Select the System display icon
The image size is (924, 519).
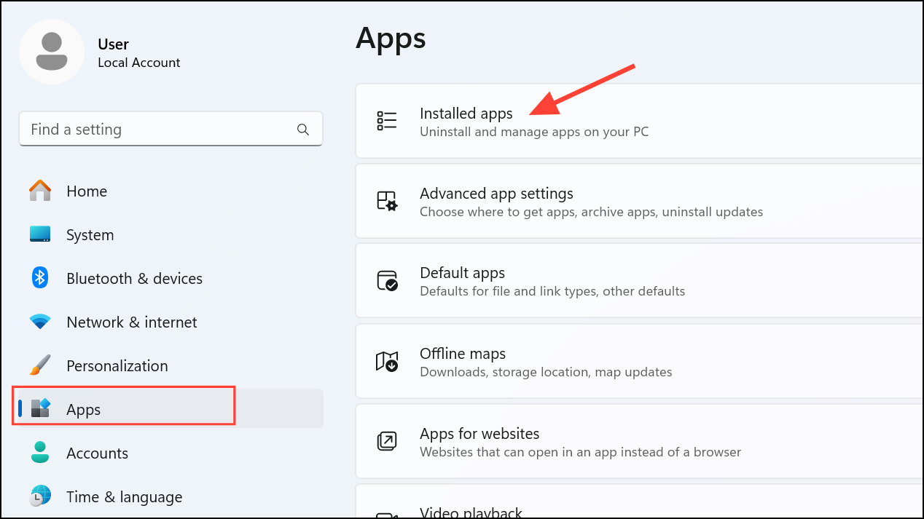pos(39,234)
